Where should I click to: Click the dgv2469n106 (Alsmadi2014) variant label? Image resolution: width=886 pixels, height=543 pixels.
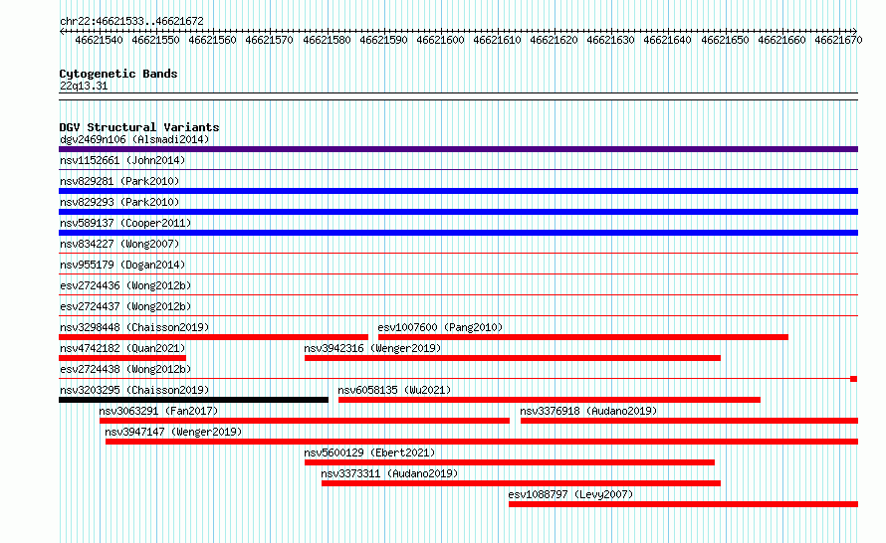point(134,139)
